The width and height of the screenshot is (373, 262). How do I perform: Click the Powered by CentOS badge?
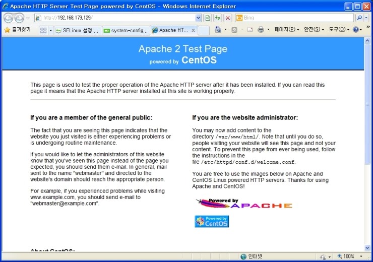pyautogui.click(x=212, y=221)
